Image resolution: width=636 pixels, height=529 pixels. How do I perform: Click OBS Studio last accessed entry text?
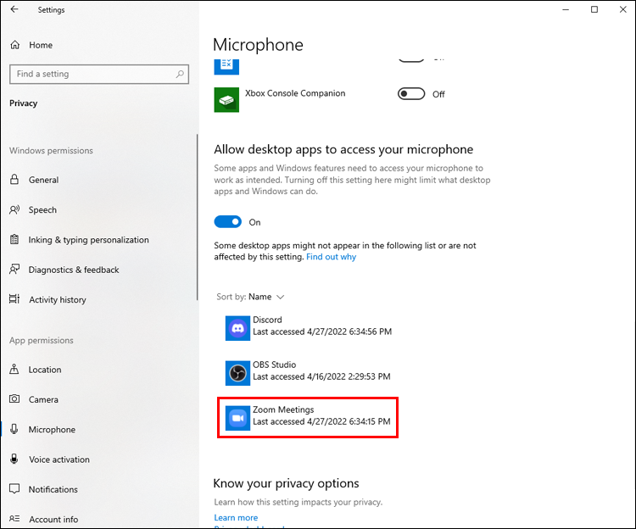[321, 376]
